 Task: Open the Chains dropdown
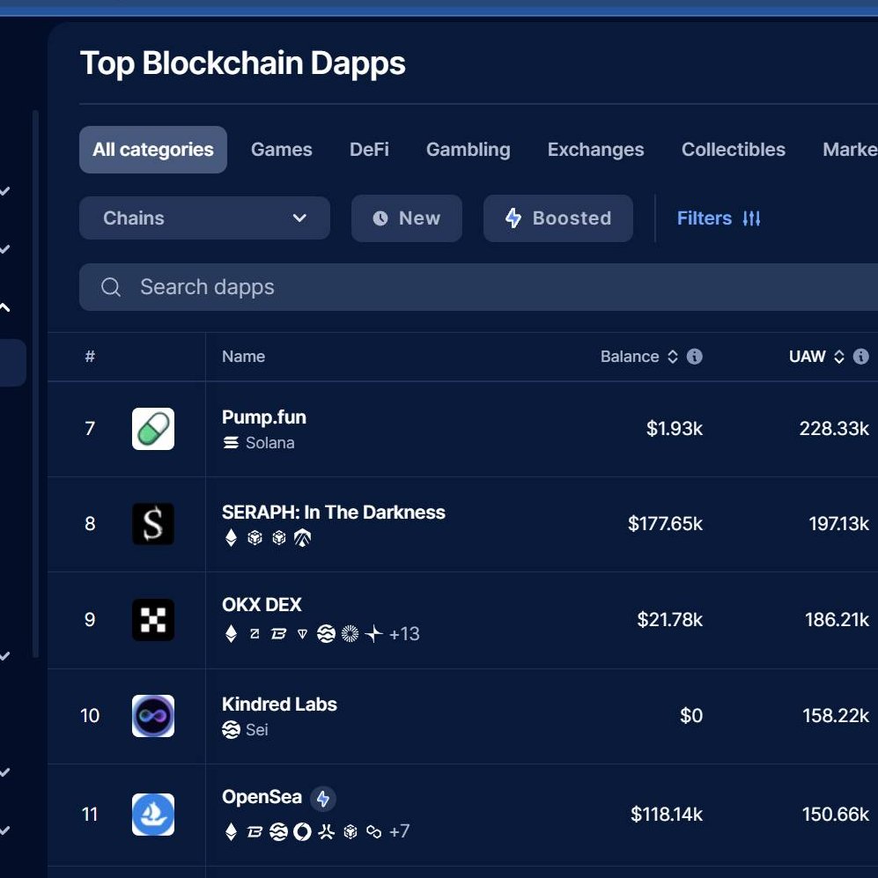click(204, 218)
